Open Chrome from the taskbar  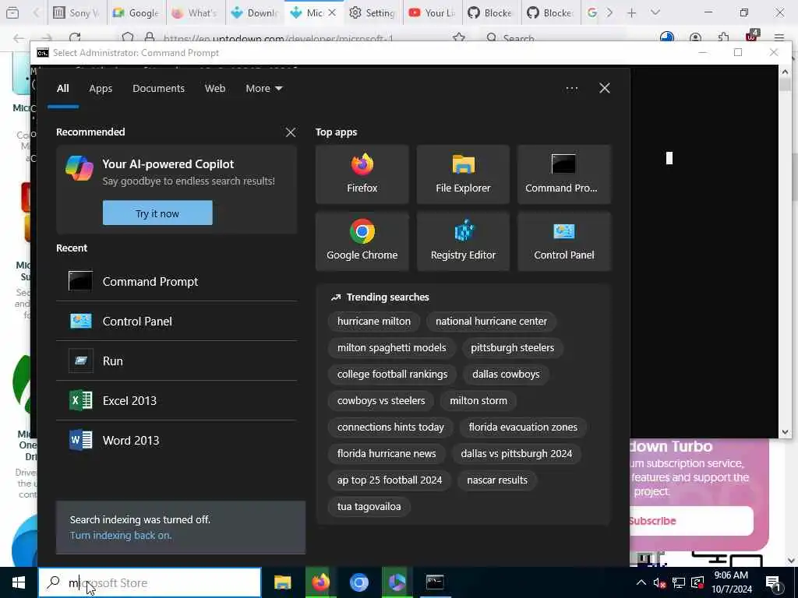pos(358,582)
